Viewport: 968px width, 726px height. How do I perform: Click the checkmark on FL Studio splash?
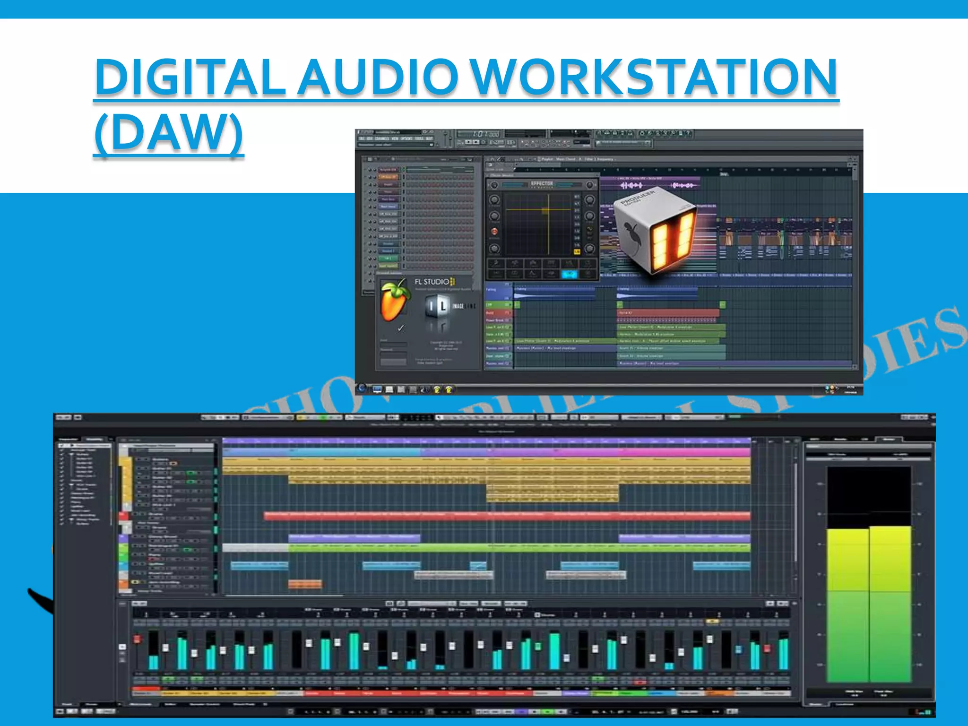[401, 328]
